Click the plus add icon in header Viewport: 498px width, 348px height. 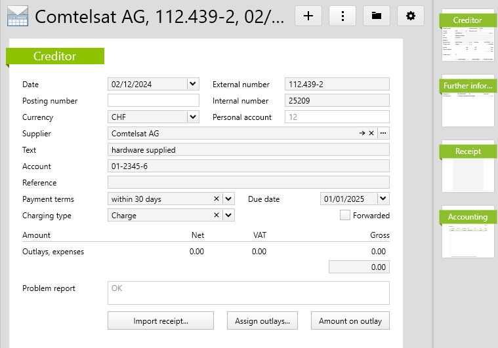[x=308, y=16]
